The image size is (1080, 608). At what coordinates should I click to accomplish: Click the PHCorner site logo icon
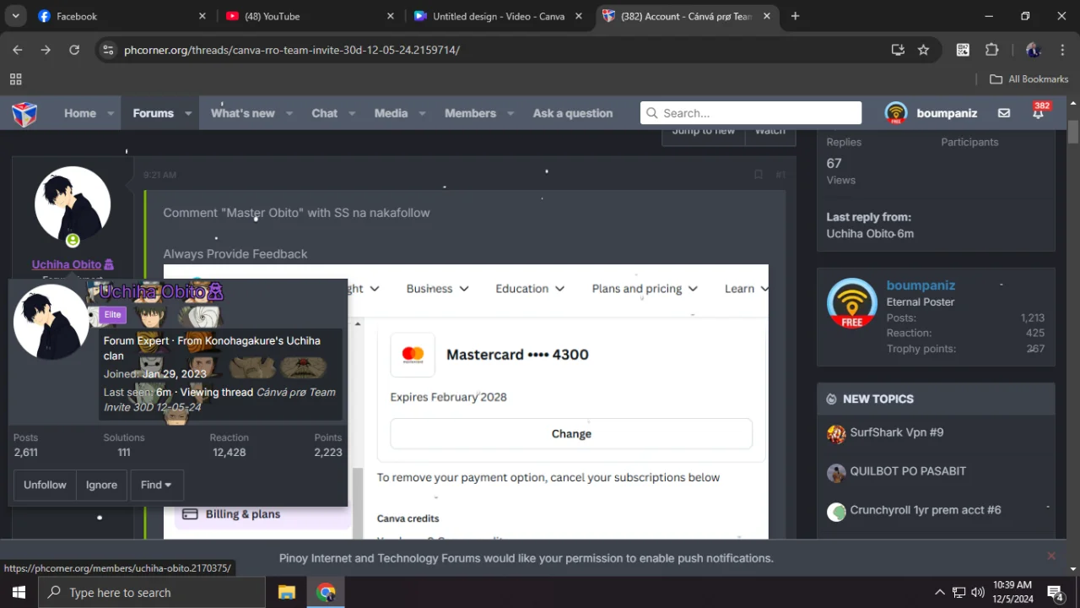coord(24,113)
